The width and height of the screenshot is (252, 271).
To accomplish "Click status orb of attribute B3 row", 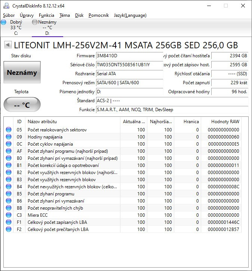I will pos(9,179).
